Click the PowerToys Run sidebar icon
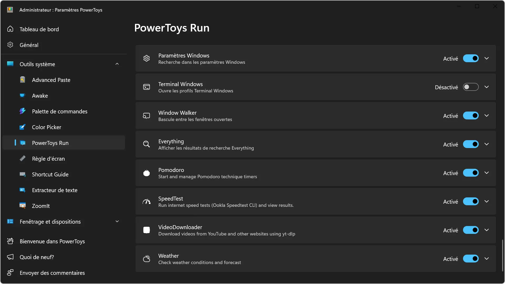This screenshot has height=284, width=505. coord(23,143)
